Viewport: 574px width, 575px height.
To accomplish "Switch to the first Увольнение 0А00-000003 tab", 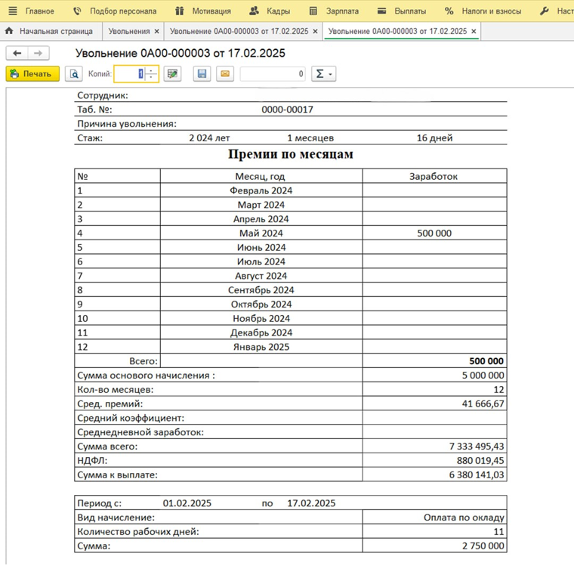I will point(239,32).
